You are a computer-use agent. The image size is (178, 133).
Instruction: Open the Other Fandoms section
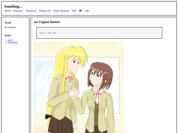click(61, 11)
